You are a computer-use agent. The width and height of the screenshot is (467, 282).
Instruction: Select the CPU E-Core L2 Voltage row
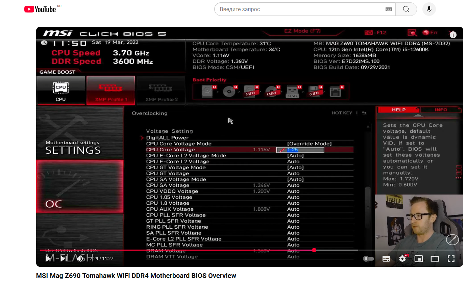point(250,161)
